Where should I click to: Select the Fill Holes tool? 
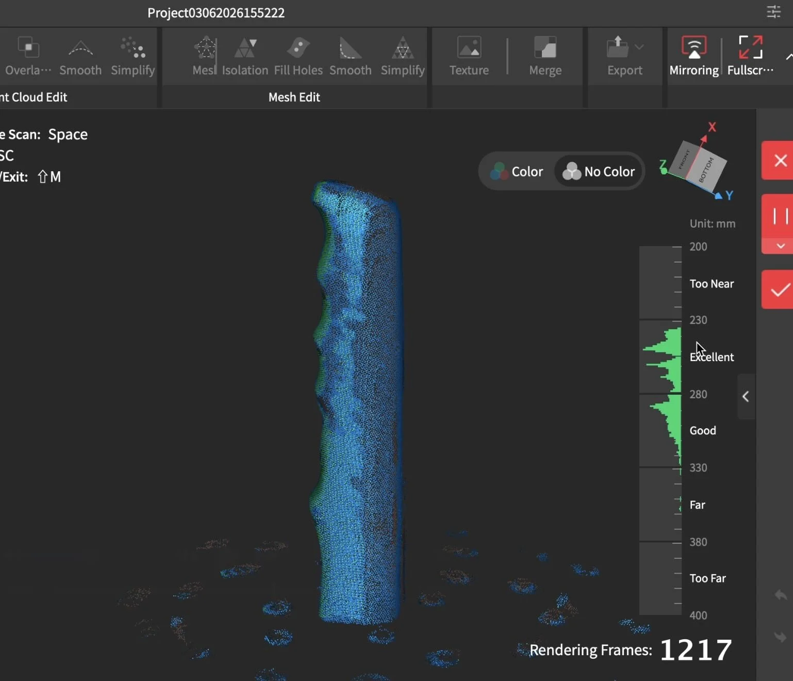point(298,54)
